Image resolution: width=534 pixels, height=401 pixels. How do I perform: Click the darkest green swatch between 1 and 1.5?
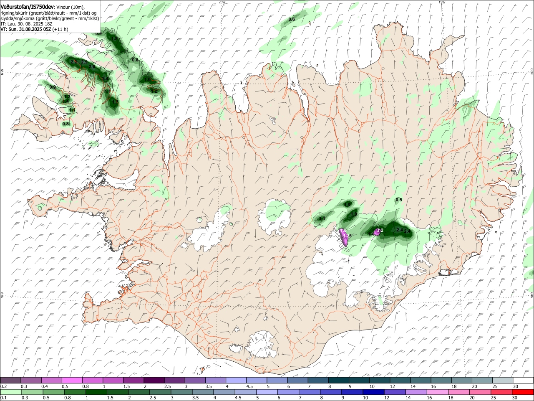96,392
